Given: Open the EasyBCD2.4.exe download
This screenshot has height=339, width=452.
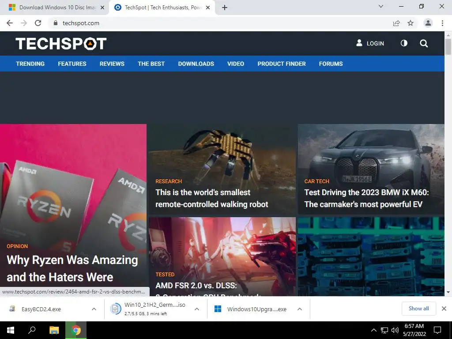Looking at the screenshot, I should pos(41,309).
